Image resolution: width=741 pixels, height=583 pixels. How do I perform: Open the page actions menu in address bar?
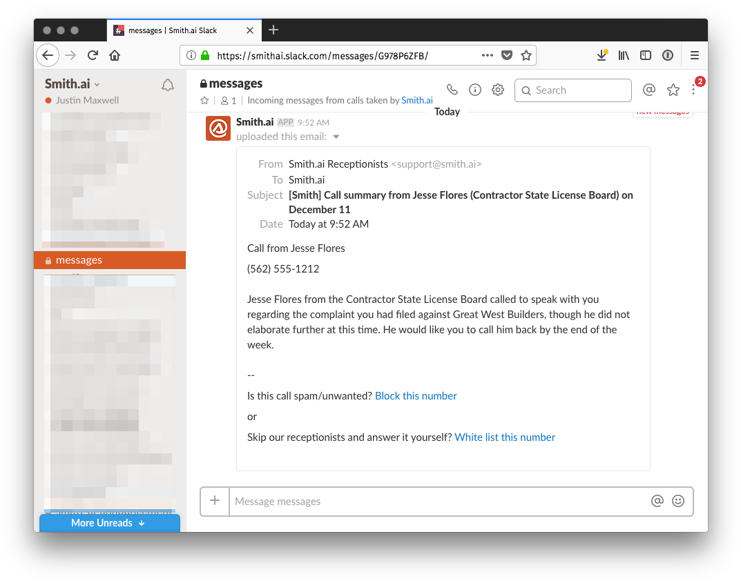point(487,55)
